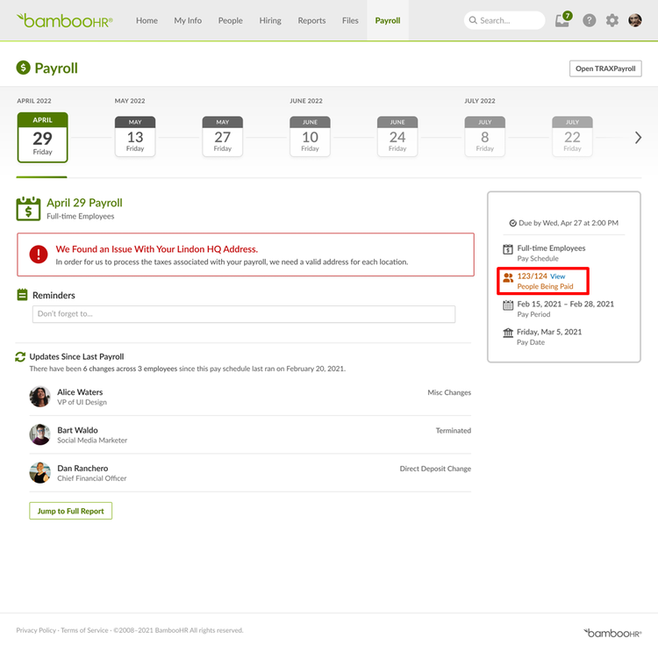Select the Payroll tab
The width and height of the screenshot is (658, 660).
tap(388, 20)
